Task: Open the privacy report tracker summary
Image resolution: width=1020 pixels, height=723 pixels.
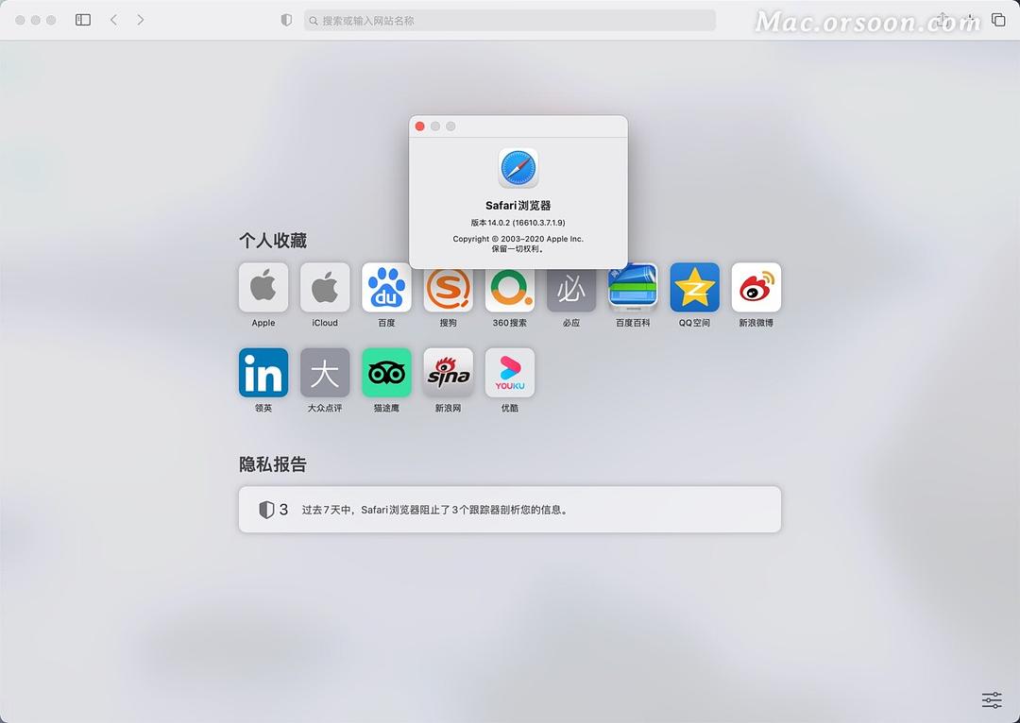Action: pyautogui.click(x=509, y=510)
